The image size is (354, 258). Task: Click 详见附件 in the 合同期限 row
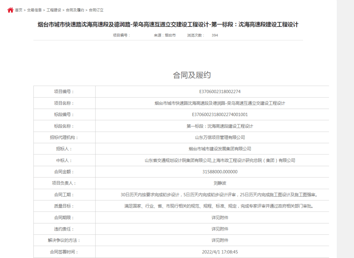(x=220, y=218)
